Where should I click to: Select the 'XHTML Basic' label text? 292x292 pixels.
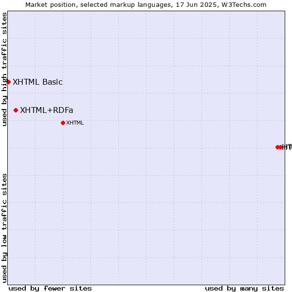coord(37,82)
